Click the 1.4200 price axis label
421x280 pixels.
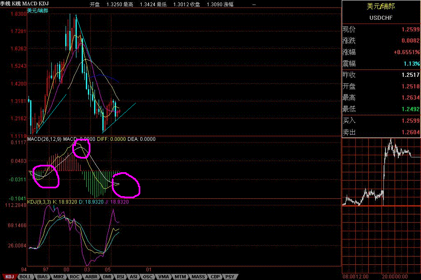pyautogui.click(x=19, y=84)
